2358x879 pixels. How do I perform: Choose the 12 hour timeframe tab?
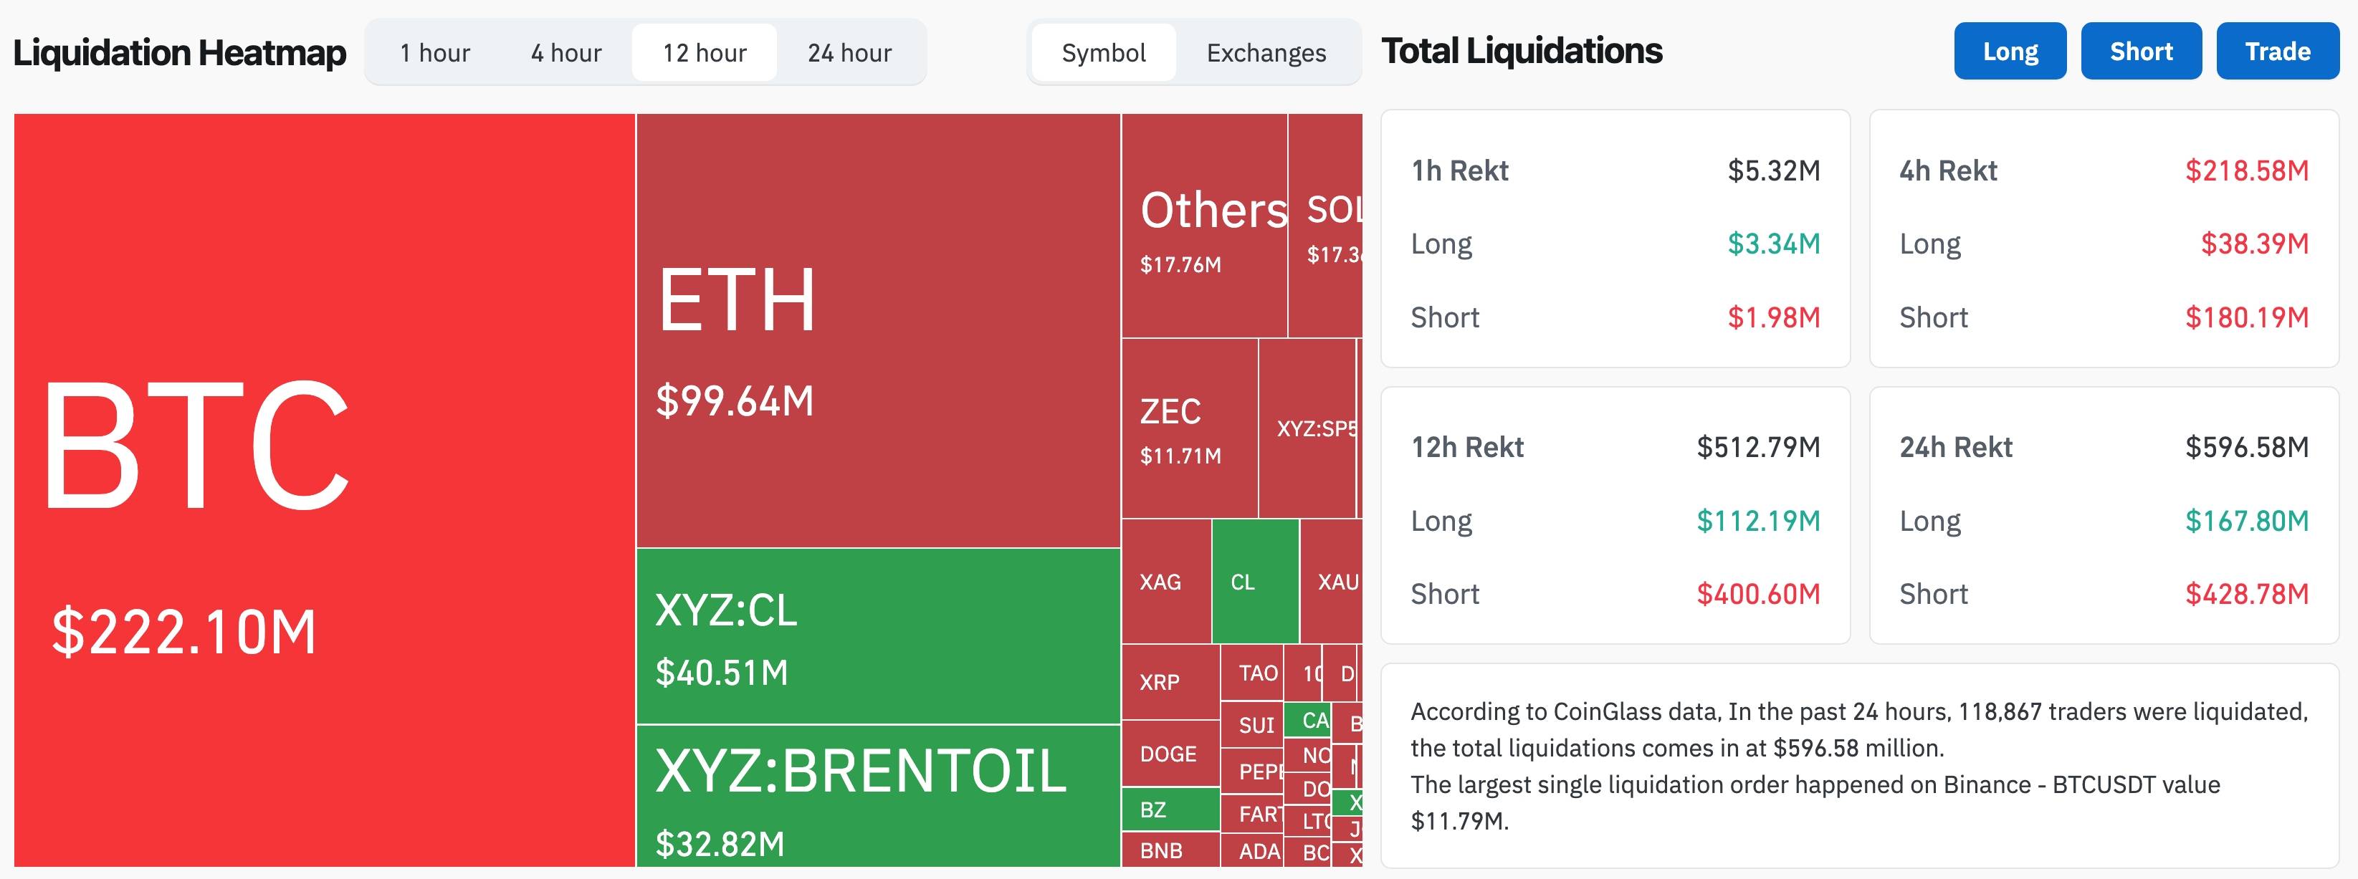704,53
